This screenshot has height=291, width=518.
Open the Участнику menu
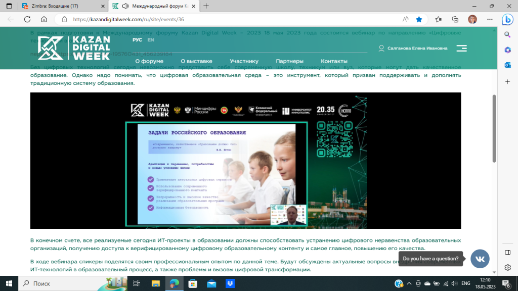[x=244, y=61]
